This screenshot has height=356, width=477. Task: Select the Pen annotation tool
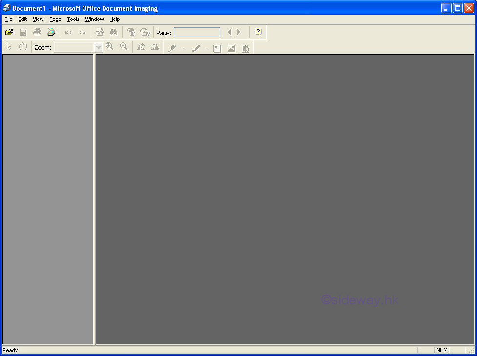click(172, 48)
